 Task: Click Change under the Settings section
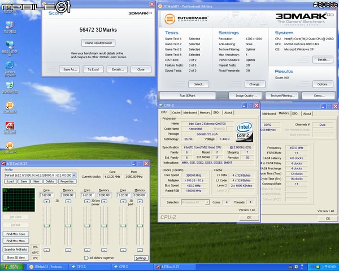point(255,84)
